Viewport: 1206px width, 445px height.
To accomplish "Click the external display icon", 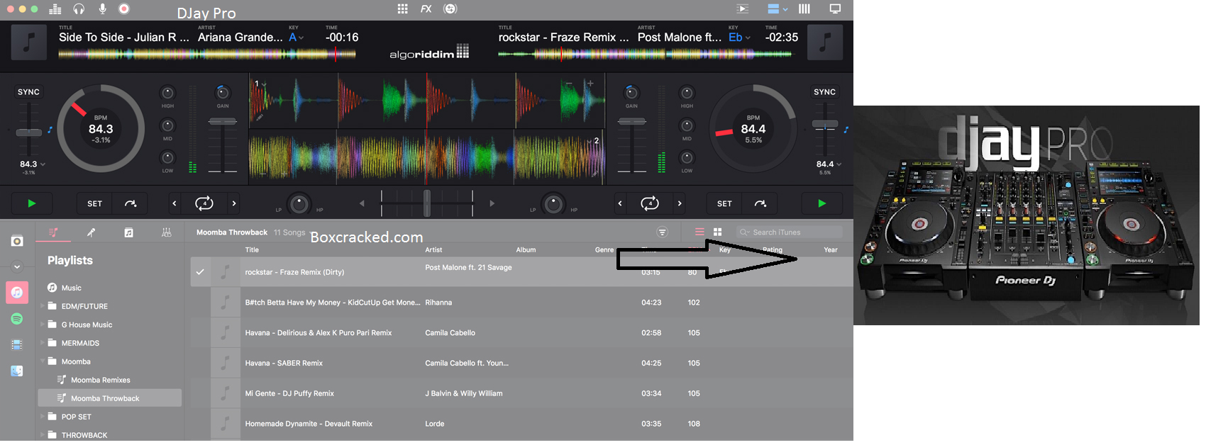I will pos(835,9).
